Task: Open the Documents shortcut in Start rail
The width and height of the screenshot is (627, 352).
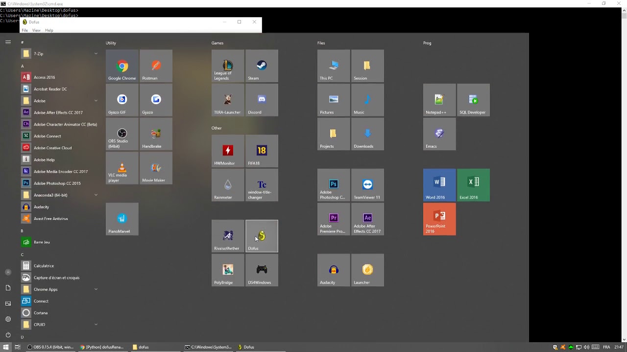Action: point(8,288)
